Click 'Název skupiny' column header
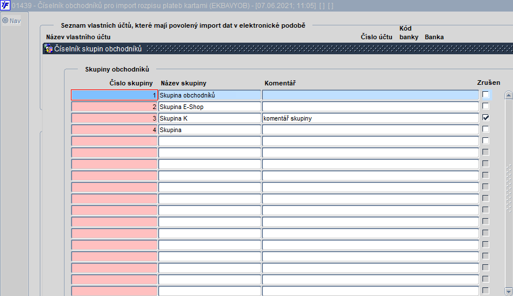Screen dimensions: 513x296 tap(183, 83)
